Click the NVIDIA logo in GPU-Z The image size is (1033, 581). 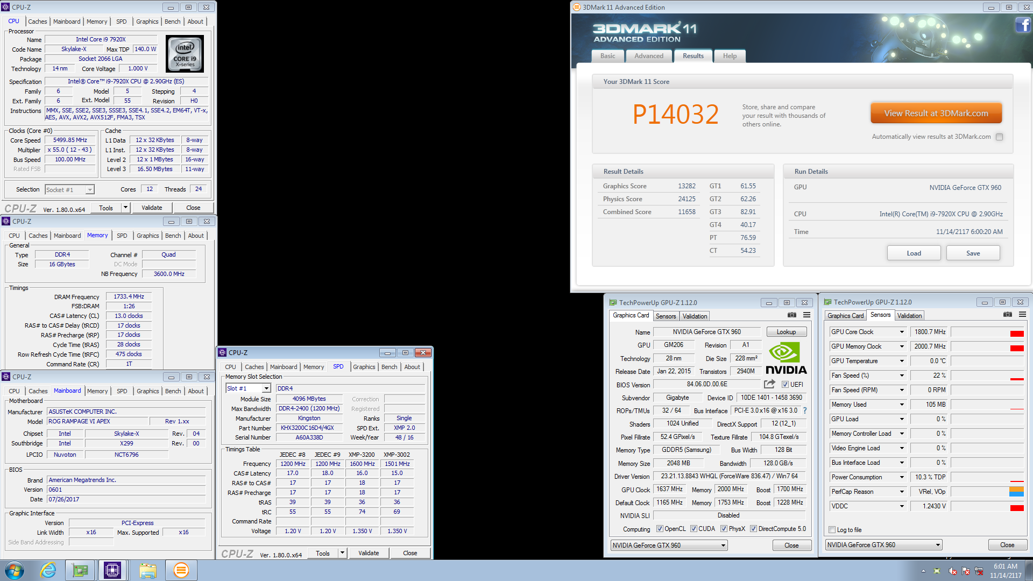[786, 358]
